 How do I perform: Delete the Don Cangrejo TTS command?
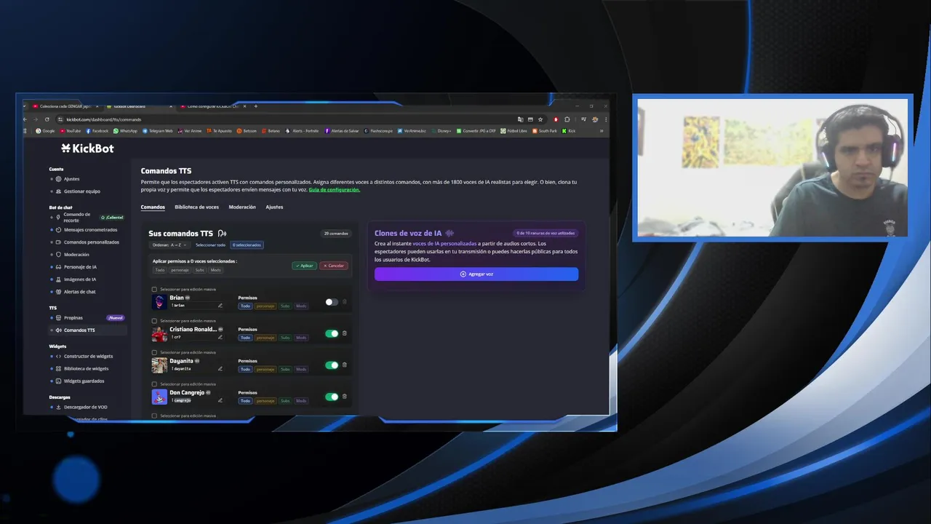345,397
